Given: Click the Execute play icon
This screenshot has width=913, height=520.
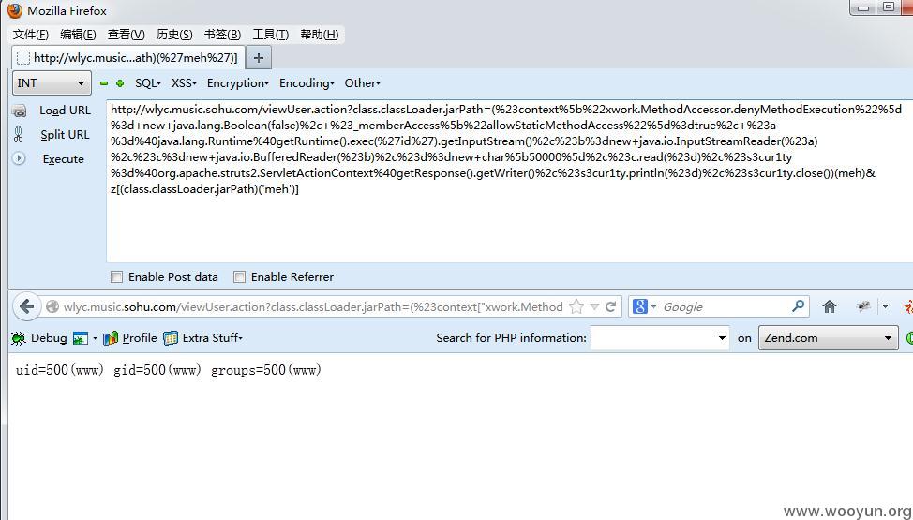Looking at the screenshot, I should [x=19, y=158].
